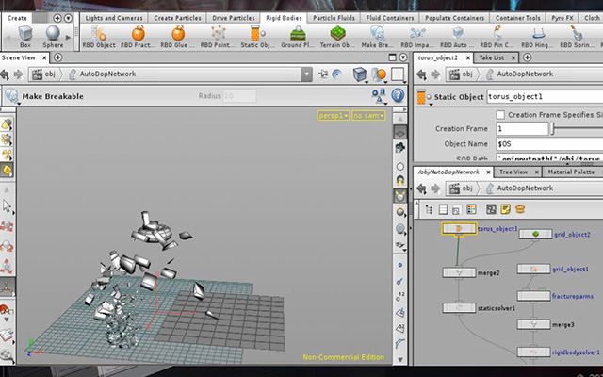Click the Ground Plane shelf tool
Viewport: 603px width, 377px height.
(x=298, y=37)
